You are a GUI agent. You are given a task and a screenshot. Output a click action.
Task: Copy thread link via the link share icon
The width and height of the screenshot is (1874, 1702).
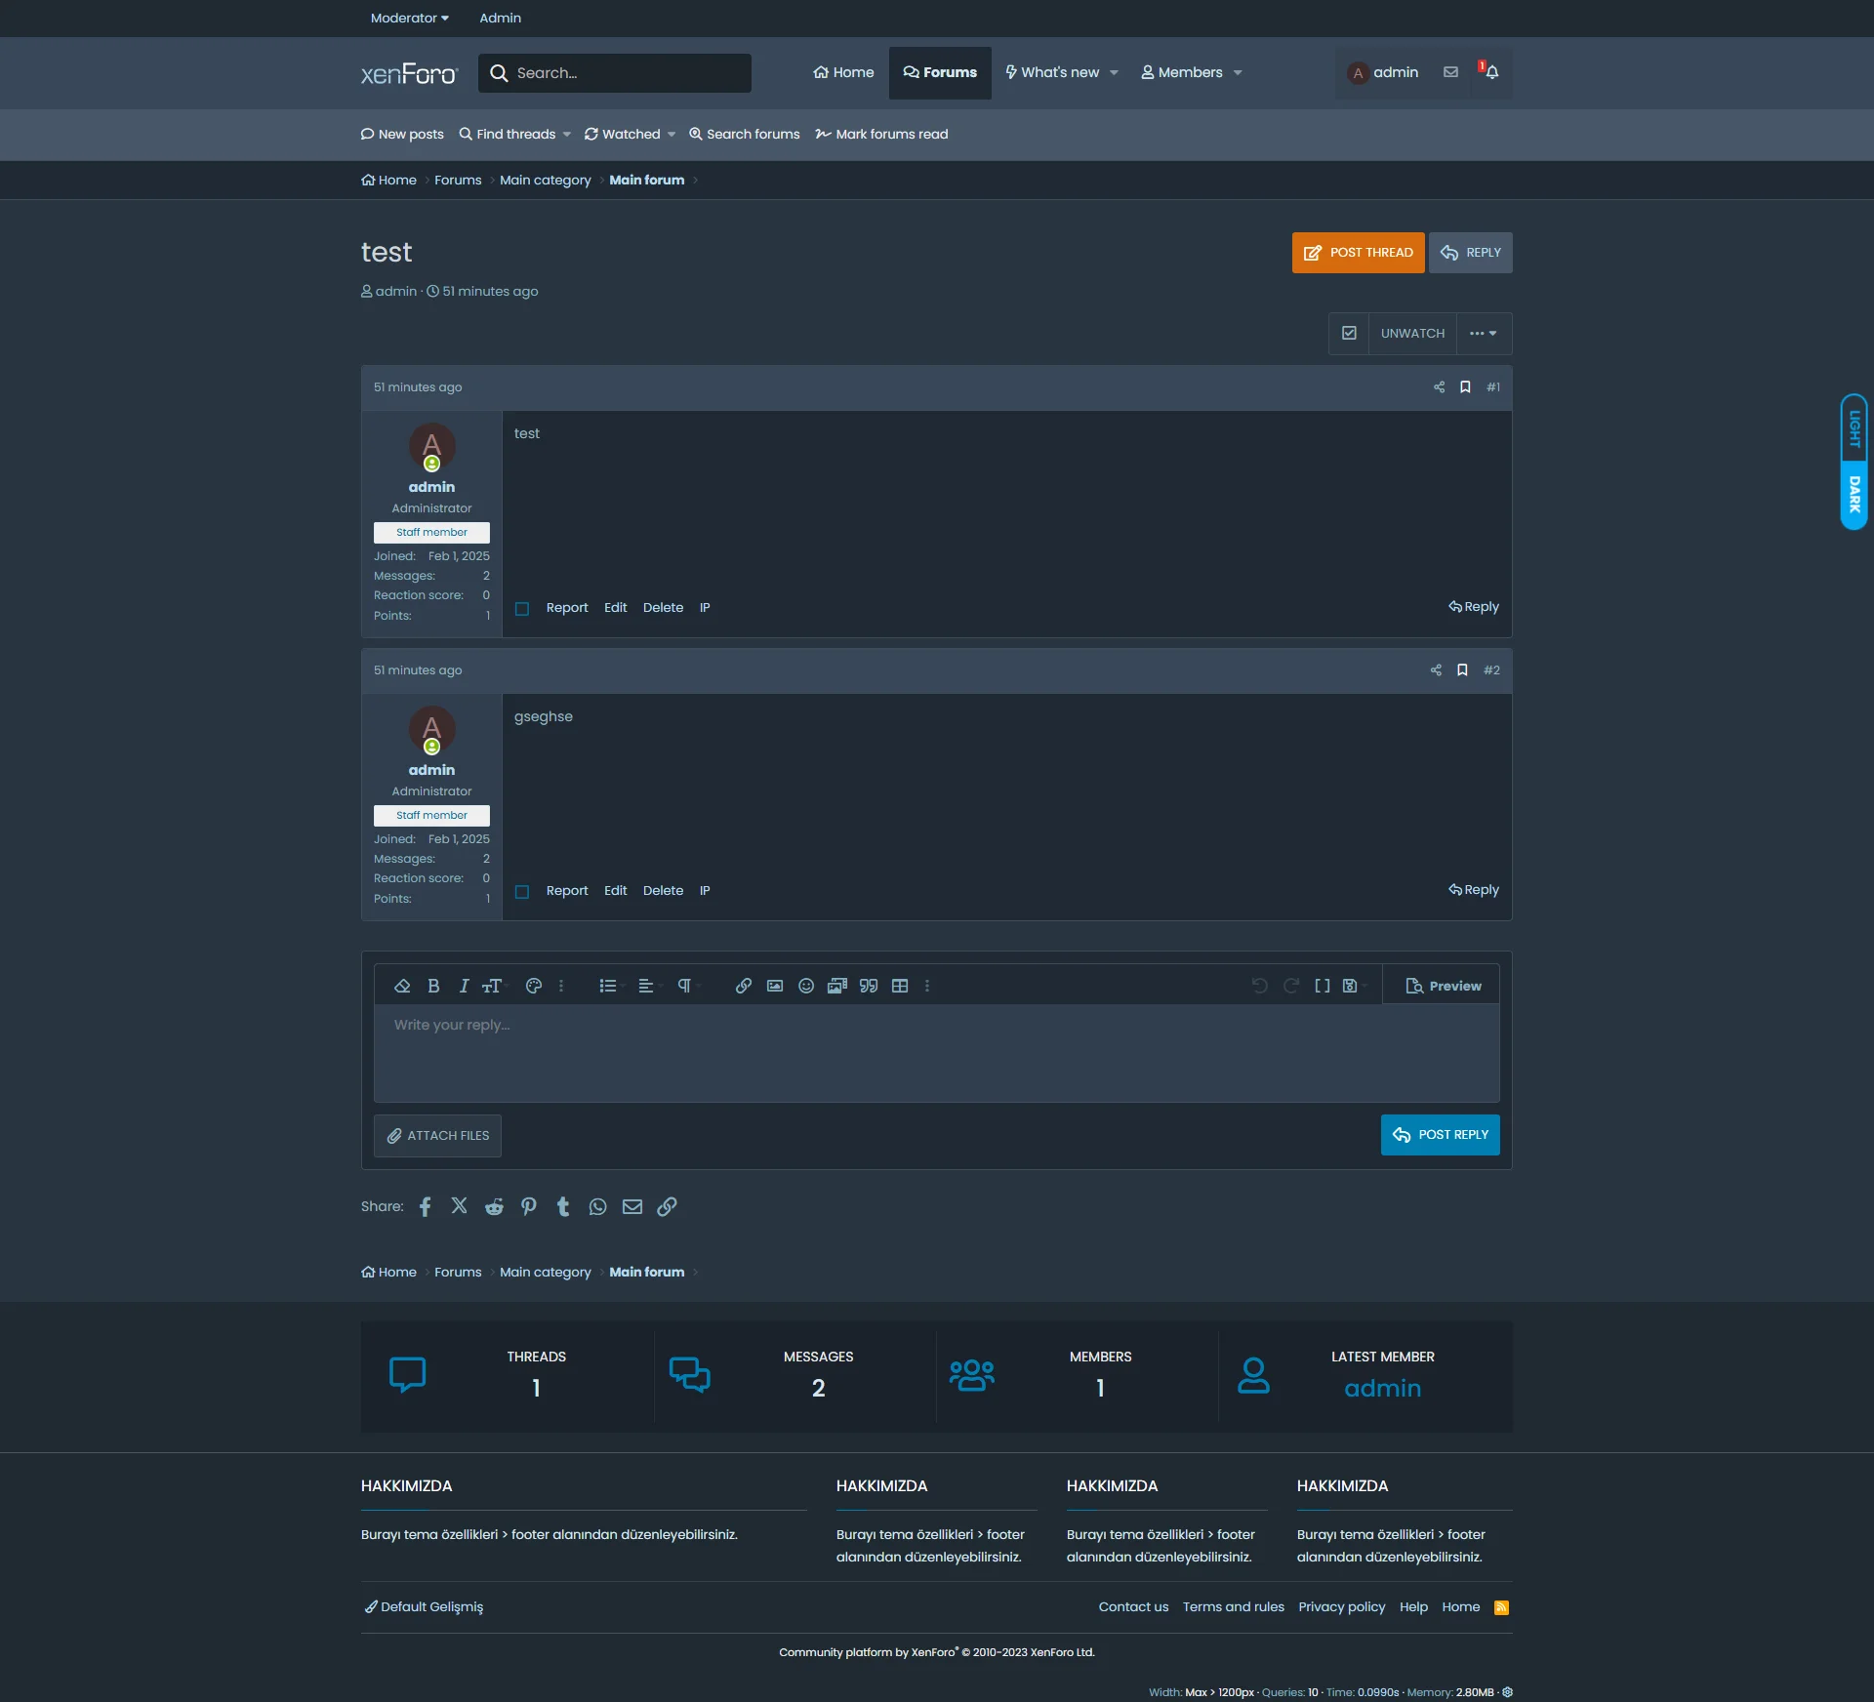click(x=668, y=1207)
